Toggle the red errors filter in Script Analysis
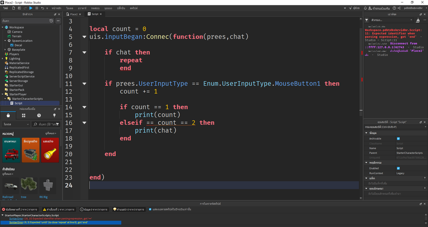Screen dimensions: 428x227 19,209
